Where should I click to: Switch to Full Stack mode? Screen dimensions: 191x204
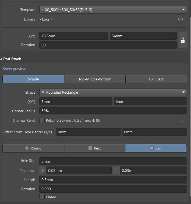click(x=156, y=79)
